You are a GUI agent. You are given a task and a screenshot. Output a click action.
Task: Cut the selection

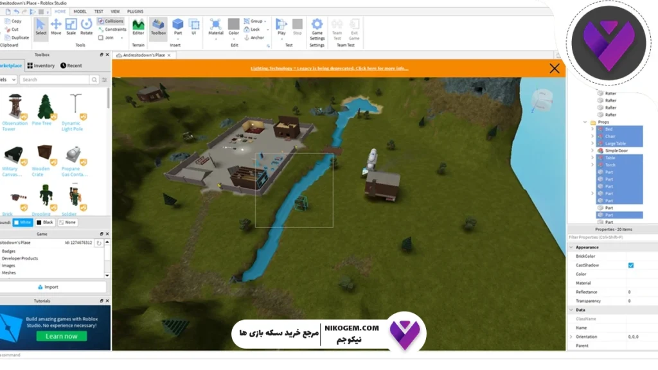(12, 30)
